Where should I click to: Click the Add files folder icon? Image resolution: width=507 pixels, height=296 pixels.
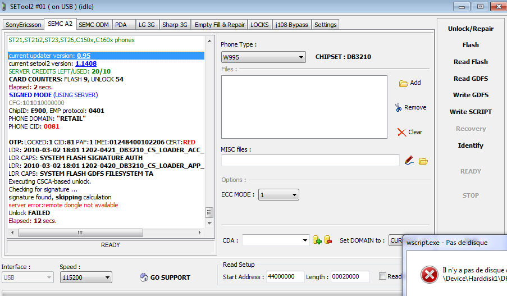pyautogui.click(x=403, y=84)
